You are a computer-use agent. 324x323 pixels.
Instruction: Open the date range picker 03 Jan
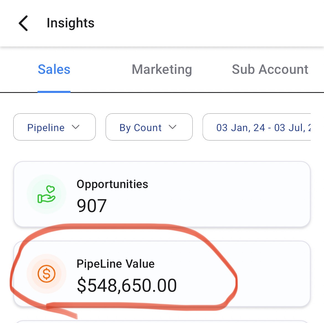click(x=257, y=127)
